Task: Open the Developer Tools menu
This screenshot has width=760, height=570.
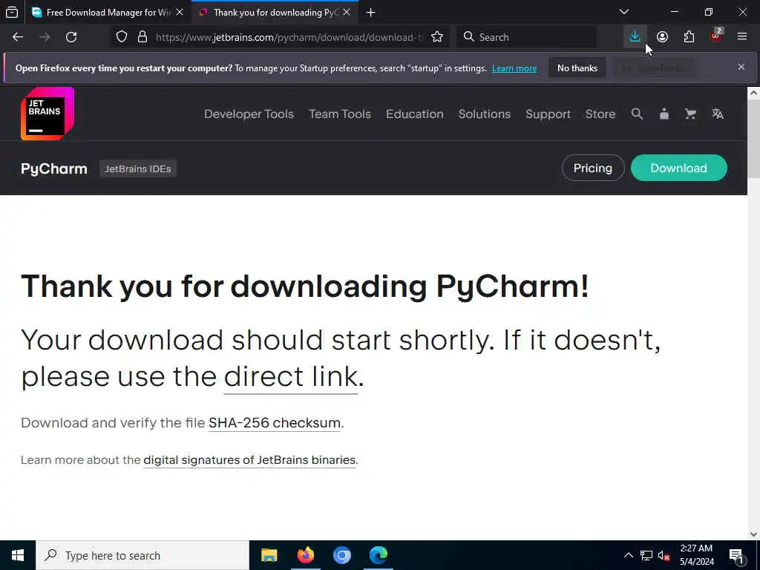Action: coord(249,114)
